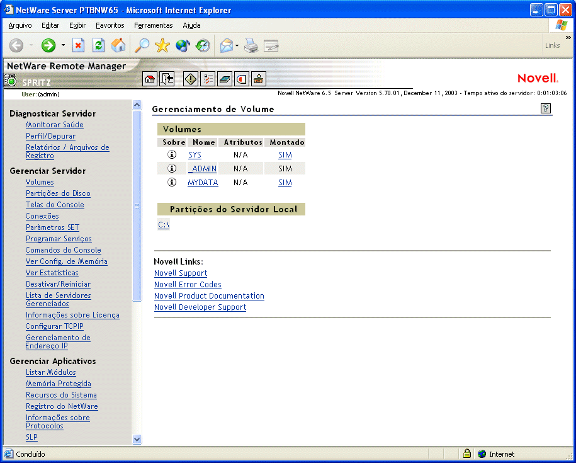Open Desativar/Reiniciar link
The height and width of the screenshot is (463, 576).
pos(58,284)
